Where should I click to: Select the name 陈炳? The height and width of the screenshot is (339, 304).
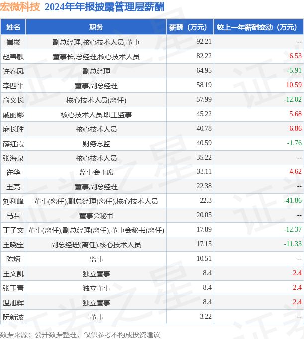pos(13,259)
